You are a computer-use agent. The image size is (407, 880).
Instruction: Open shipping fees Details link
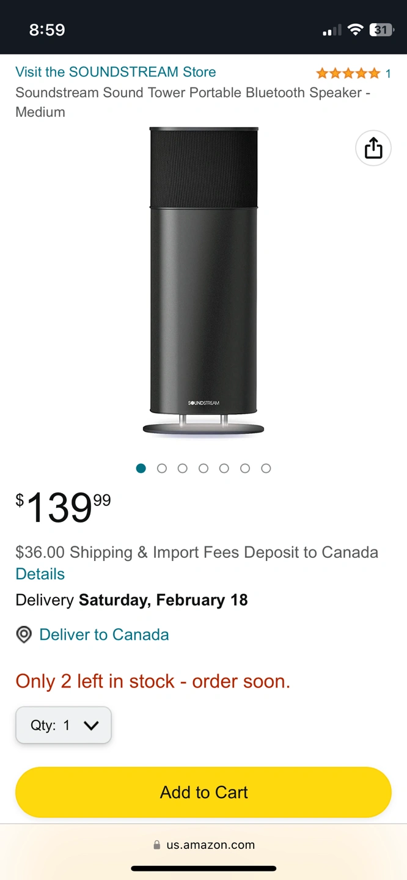tap(40, 574)
